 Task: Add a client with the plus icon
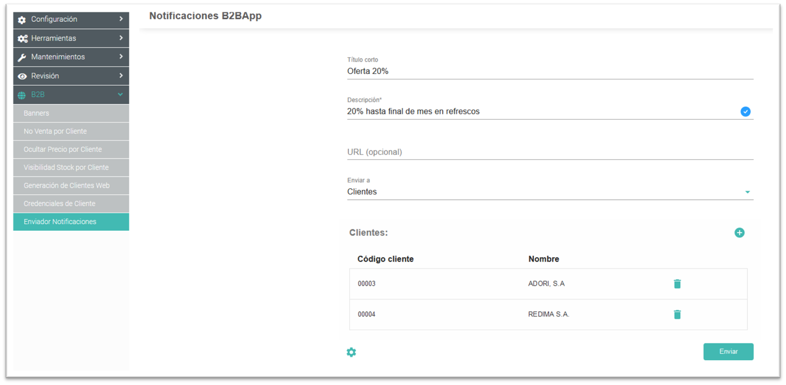[739, 233]
